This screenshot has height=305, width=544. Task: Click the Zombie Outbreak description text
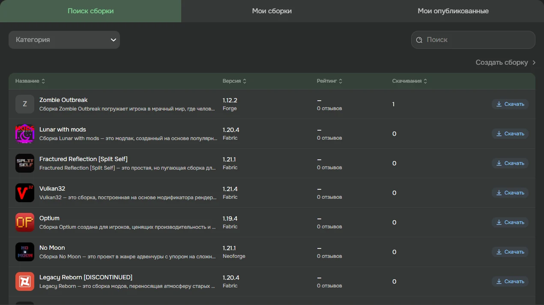point(127,108)
